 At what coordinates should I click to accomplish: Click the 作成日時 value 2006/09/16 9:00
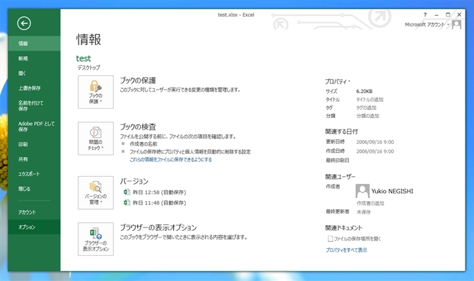tap(375, 152)
